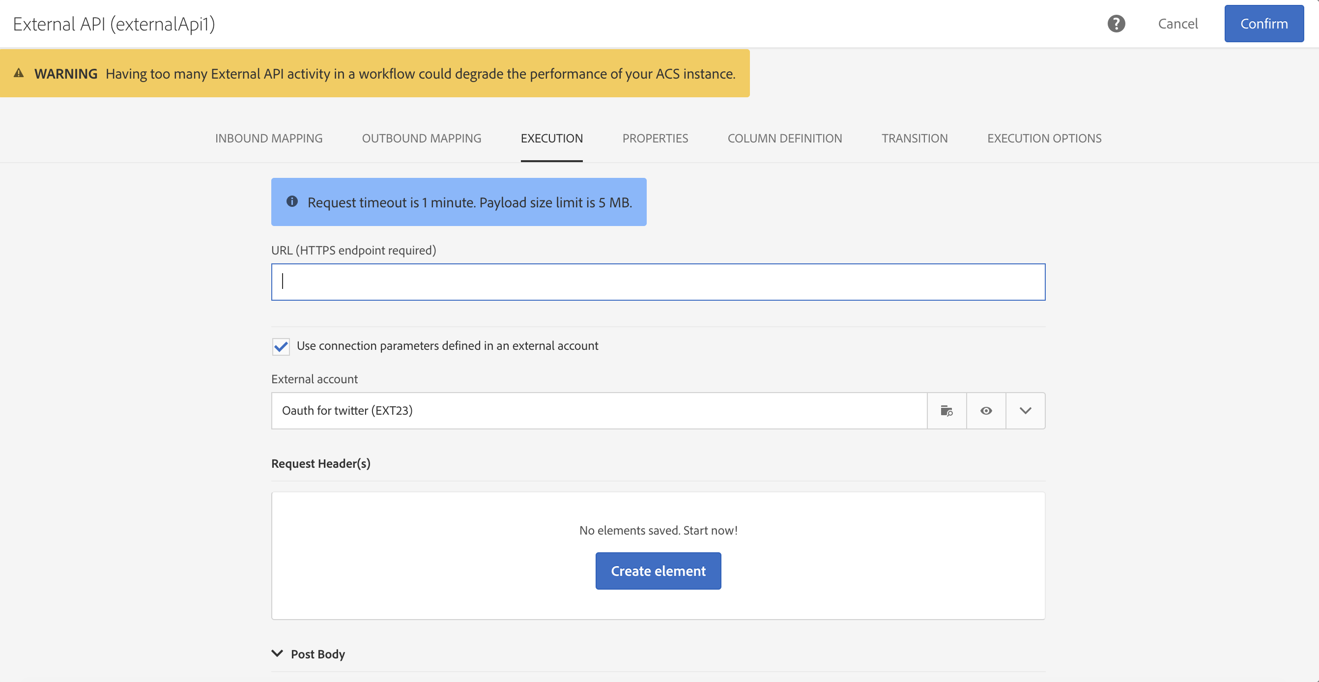Image resolution: width=1319 pixels, height=682 pixels.
Task: Click the info icon in timeout notice
Action: click(292, 202)
